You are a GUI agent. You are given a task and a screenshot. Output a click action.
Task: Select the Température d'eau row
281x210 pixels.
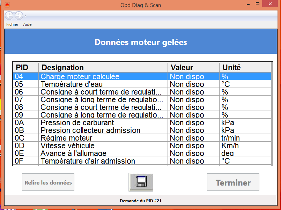click(142, 84)
